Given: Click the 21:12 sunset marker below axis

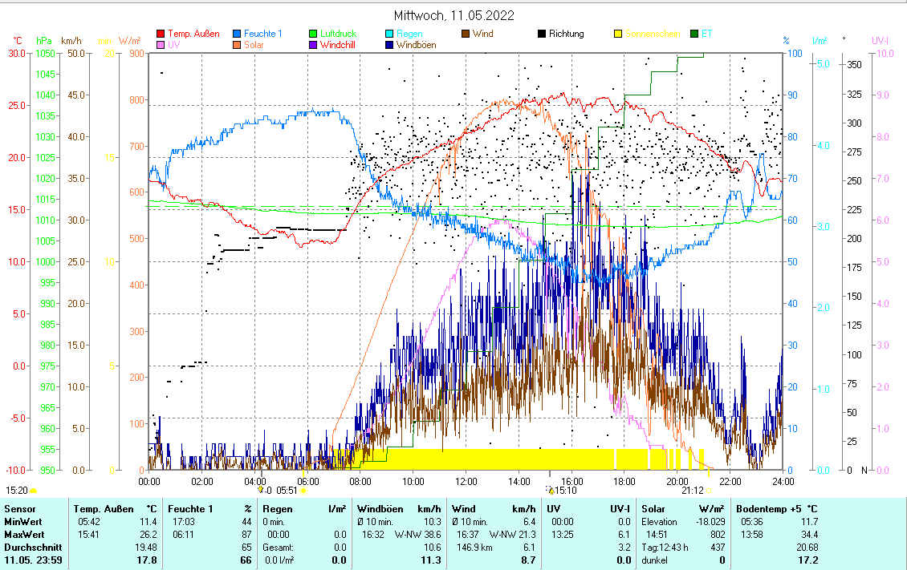Looking at the screenshot, I should (x=693, y=490).
